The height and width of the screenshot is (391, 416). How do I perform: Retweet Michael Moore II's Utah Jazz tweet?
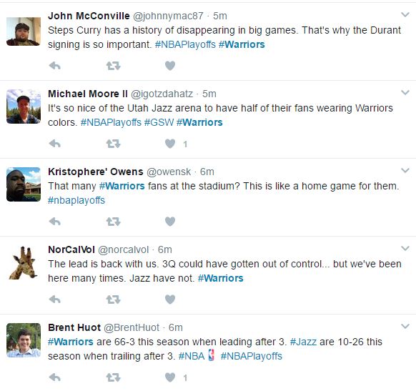point(113,144)
